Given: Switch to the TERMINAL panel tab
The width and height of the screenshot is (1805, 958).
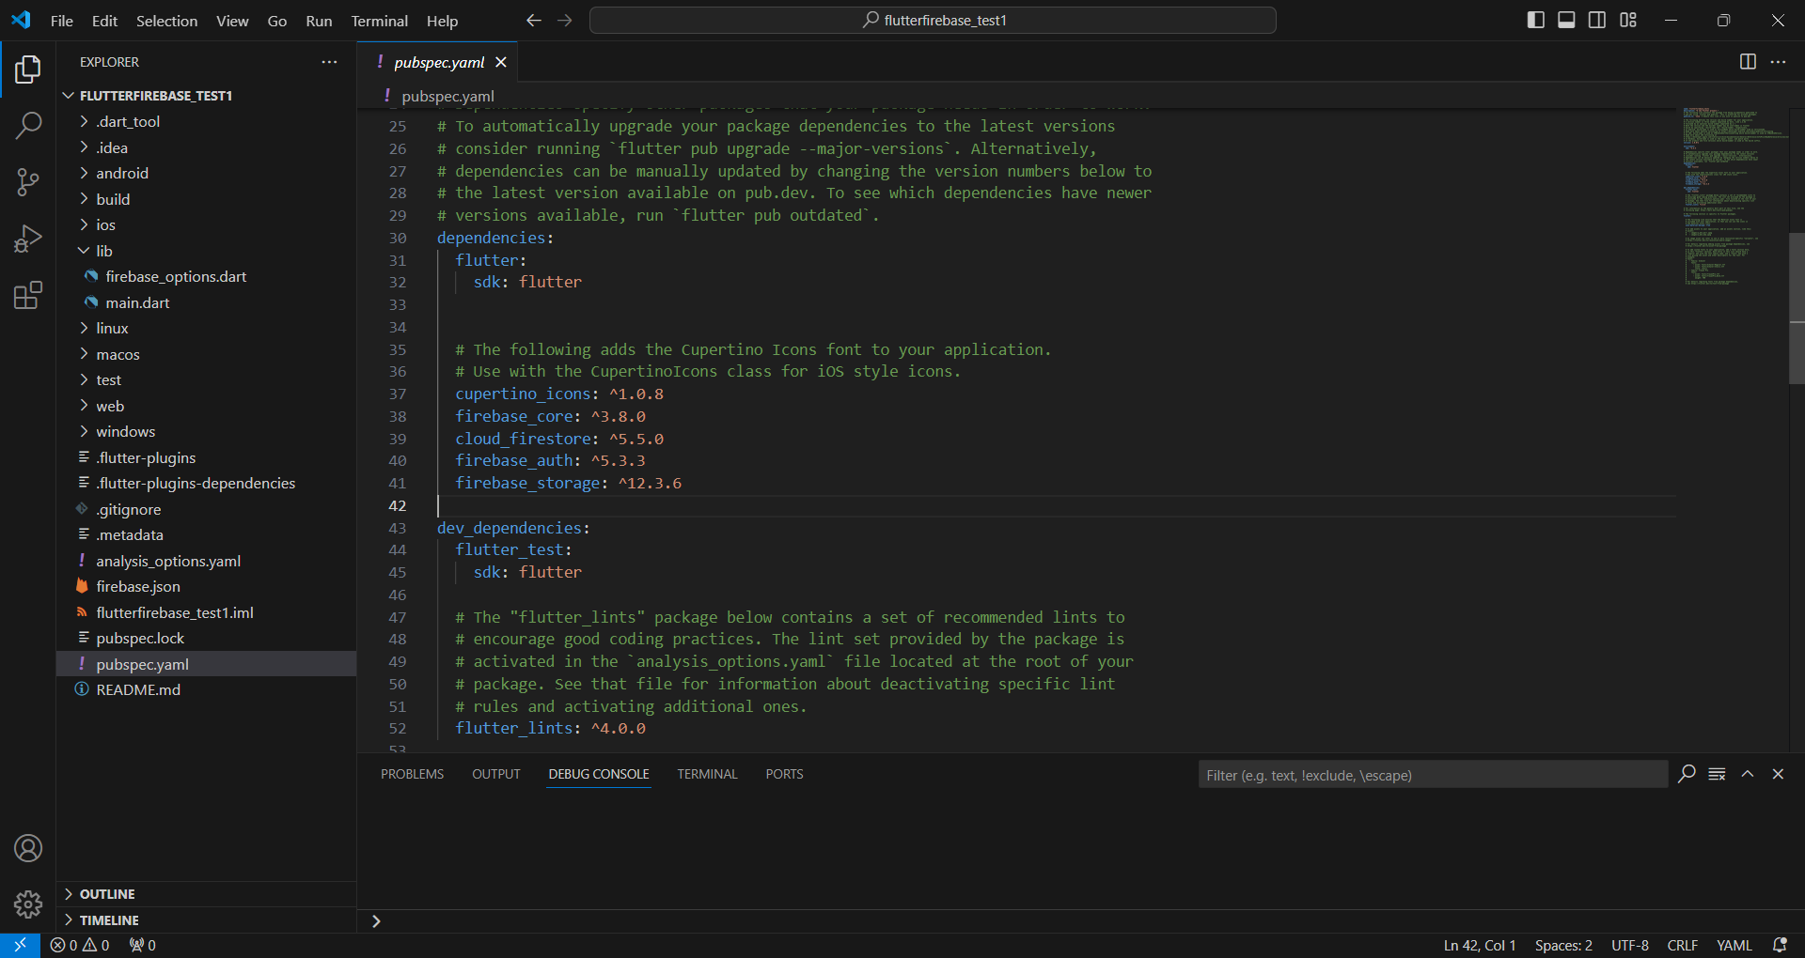Looking at the screenshot, I should (707, 774).
